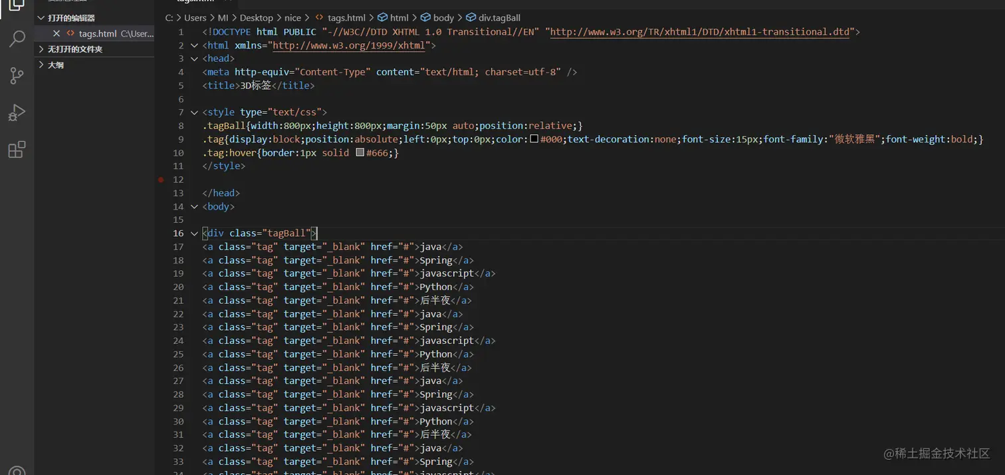Open the Explorer view in activity bar

click(x=17, y=5)
